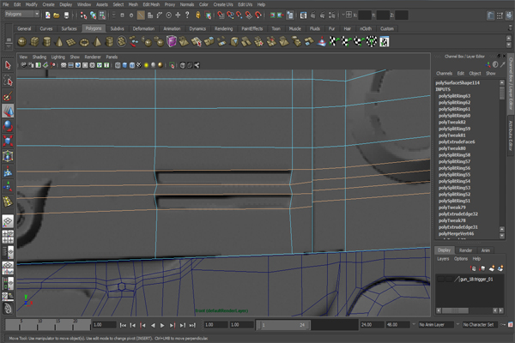The width and height of the screenshot is (515, 343).
Task: Switch to the Render layer tab
Action: [x=465, y=250]
